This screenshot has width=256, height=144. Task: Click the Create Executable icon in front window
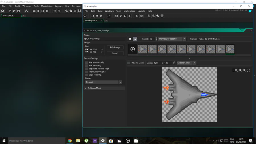point(109,16)
